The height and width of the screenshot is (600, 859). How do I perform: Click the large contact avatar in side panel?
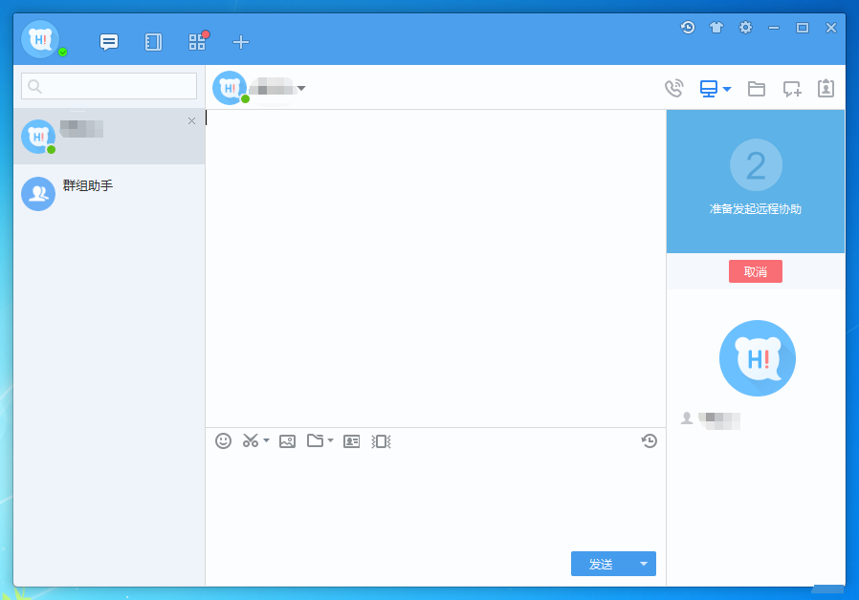pyautogui.click(x=757, y=358)
